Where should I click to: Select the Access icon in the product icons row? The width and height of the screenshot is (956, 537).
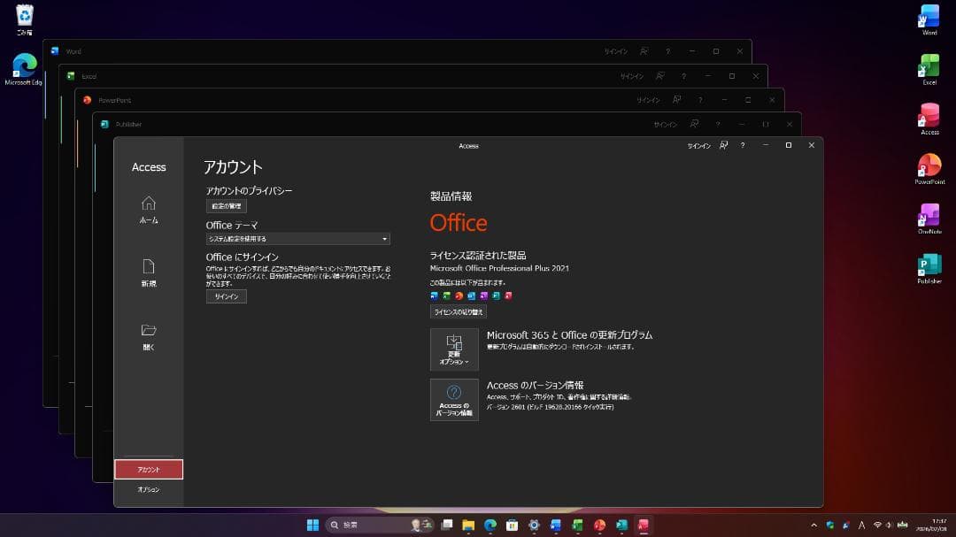click(509, 295)
